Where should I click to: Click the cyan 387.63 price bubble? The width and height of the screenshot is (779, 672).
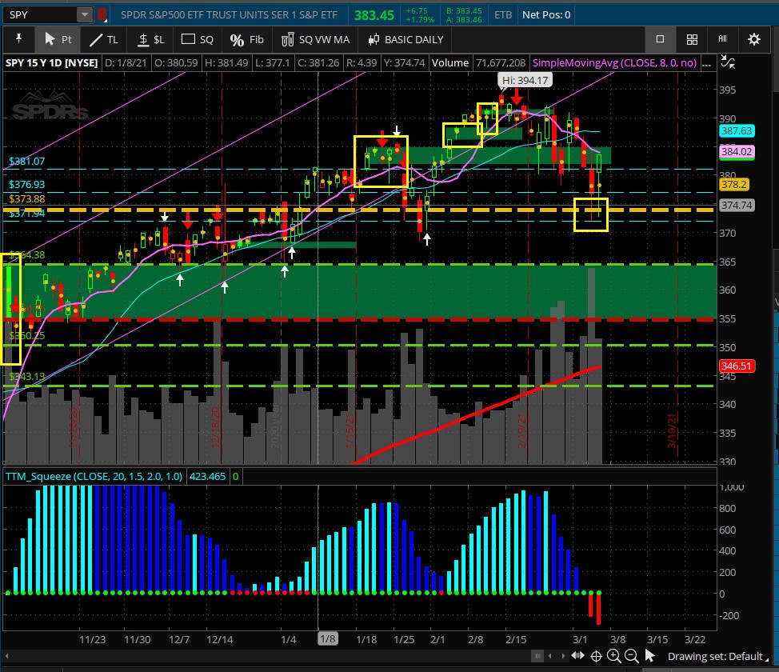737,130
